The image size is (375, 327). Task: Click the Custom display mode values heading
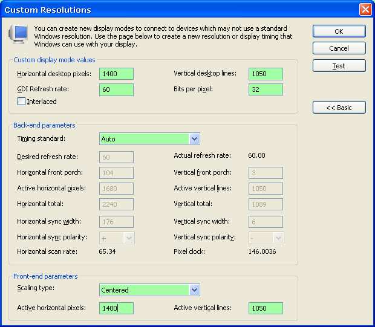click(x=54, y=60)
